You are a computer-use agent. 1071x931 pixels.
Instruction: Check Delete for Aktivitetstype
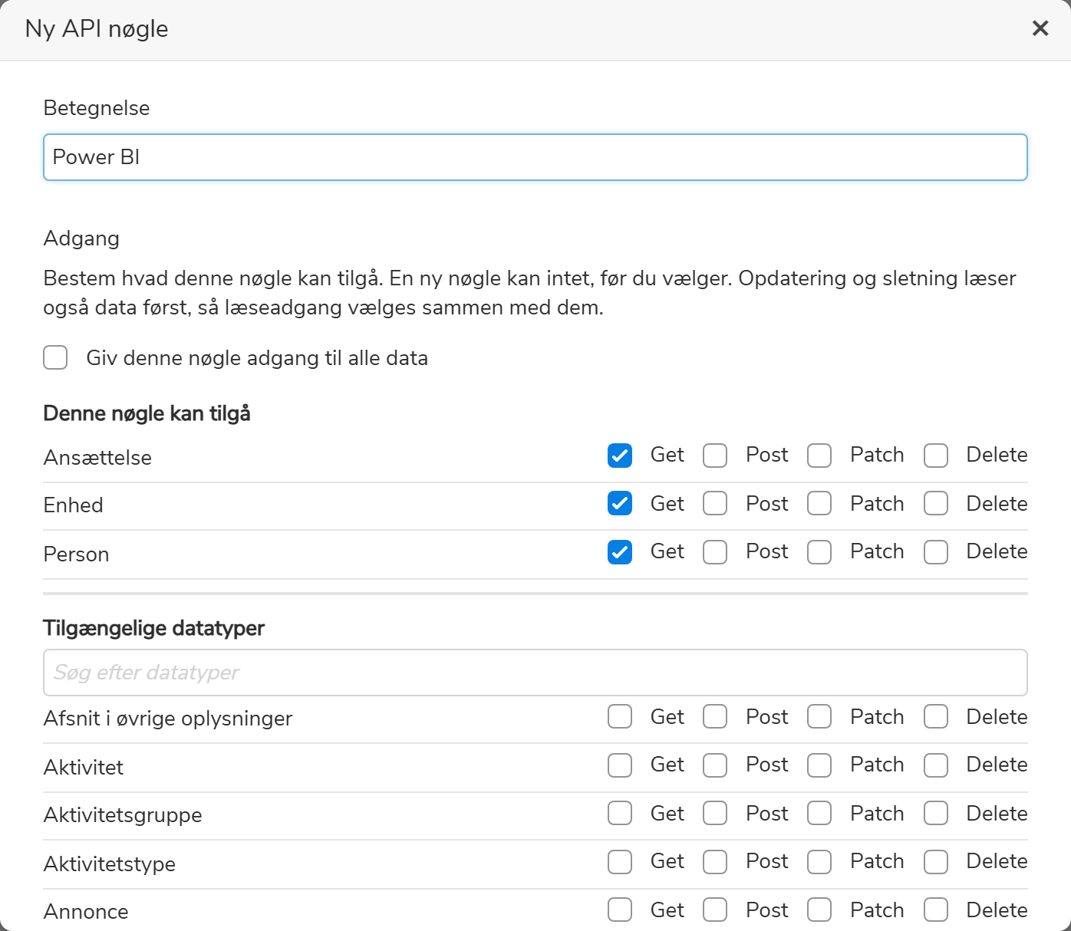pyautogui.click(x=936, y=862)
